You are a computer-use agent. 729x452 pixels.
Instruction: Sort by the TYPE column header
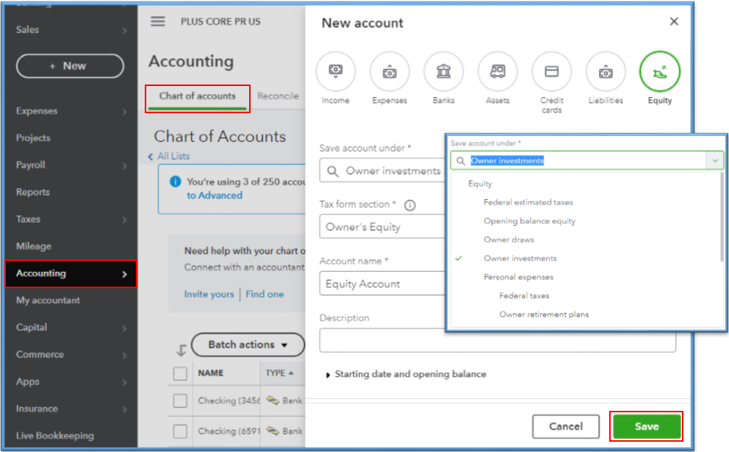(x=279, y=373)
